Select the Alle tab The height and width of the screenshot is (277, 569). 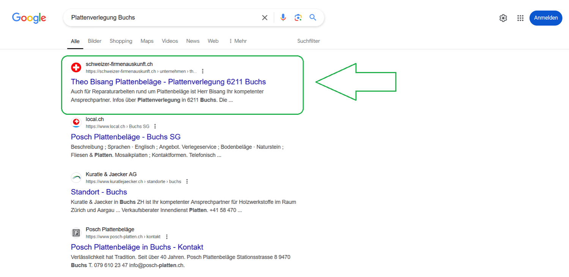pyautogui.click(x=75, y=41)
